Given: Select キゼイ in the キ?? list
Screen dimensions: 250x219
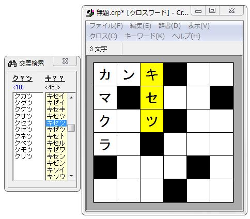Looking at the screenshot, I should pos(56,102).
